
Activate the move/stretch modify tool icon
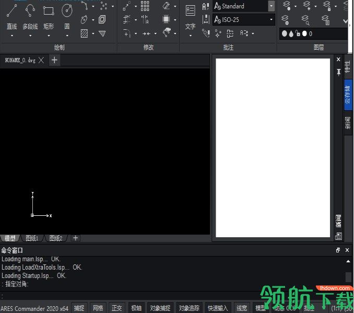[127, 6]
